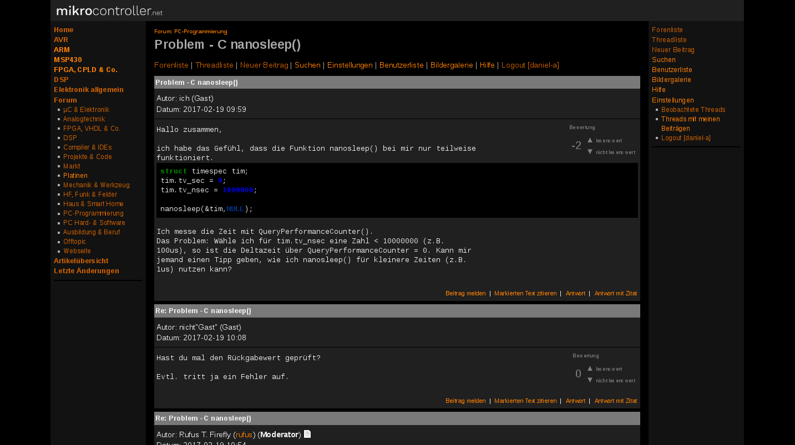
Task: Open AVR section
Action: point(61,40)
